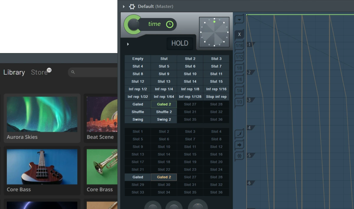Open the Core Brass instrument
Viewport: 354px width, 209px height.
[101, 171]
